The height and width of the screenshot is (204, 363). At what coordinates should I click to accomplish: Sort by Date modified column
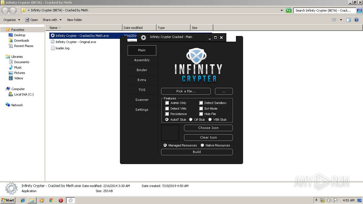tap(139, 28)
